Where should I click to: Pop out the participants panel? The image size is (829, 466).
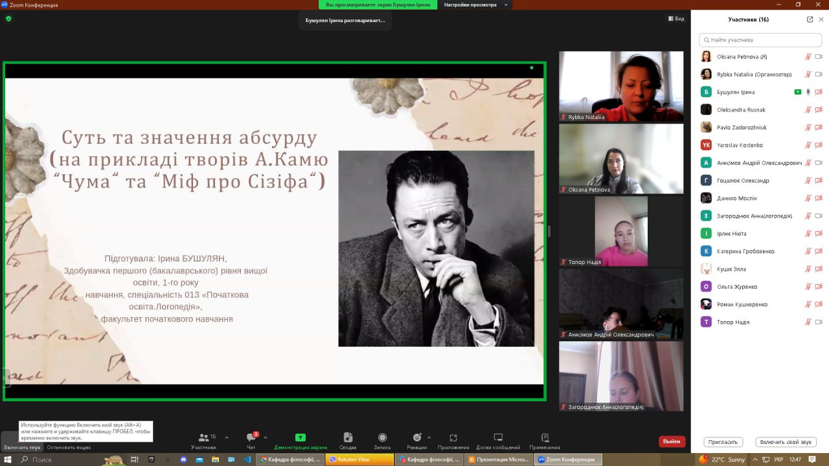click(x=810, y=19)
